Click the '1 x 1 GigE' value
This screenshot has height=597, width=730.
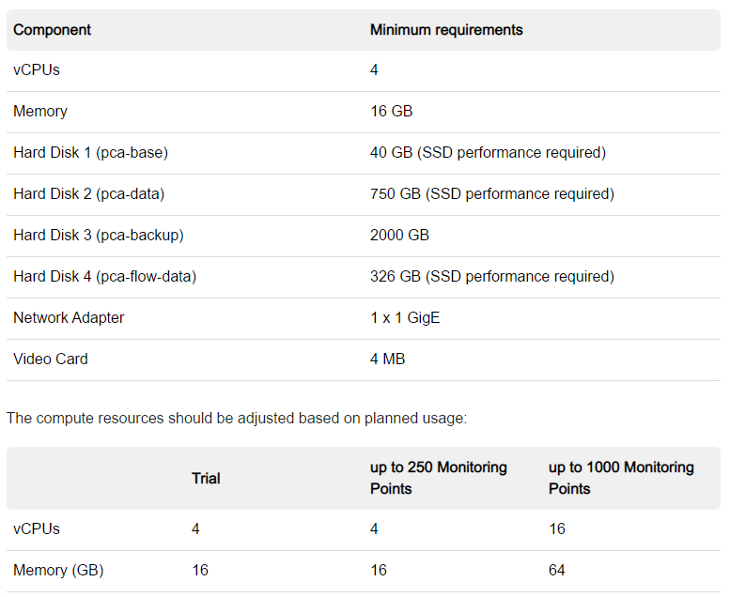405,318
